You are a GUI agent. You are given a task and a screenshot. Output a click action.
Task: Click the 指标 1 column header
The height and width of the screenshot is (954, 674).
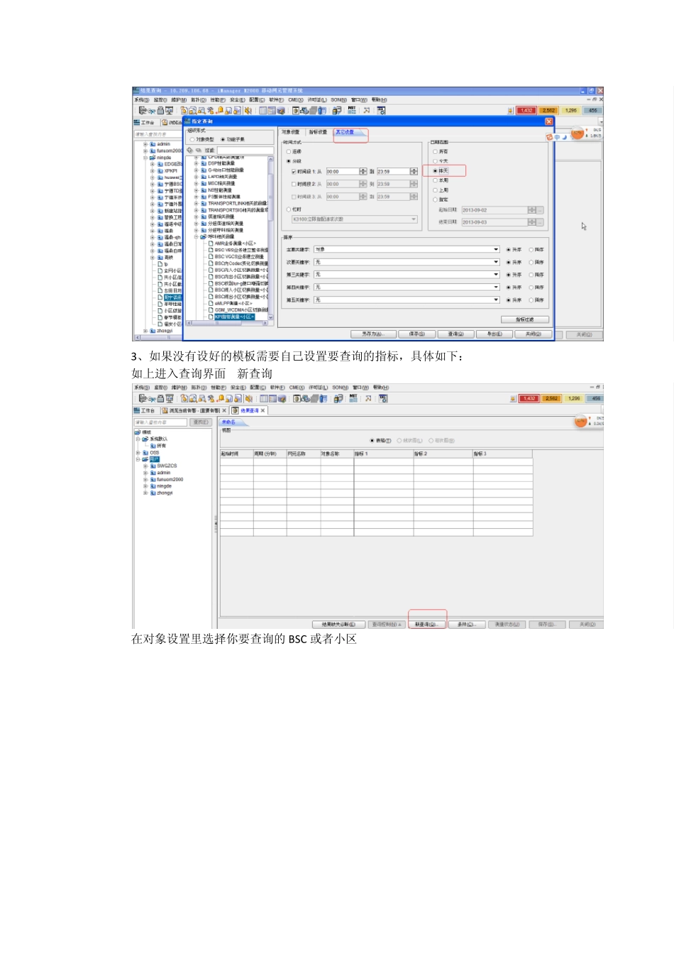[x=382, y=454]
